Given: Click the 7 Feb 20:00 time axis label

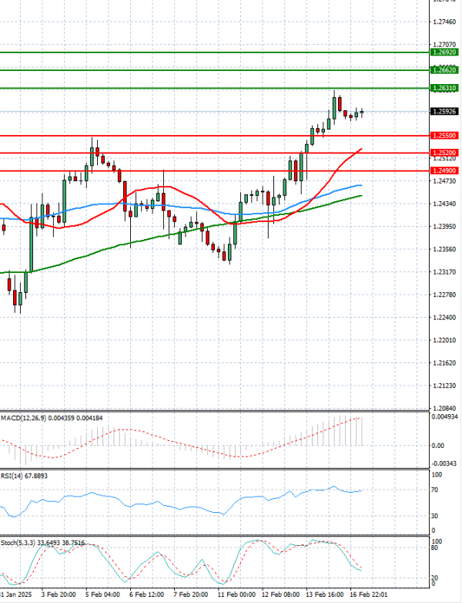Looking at the screenshot, I should click(x=191, y=595).
